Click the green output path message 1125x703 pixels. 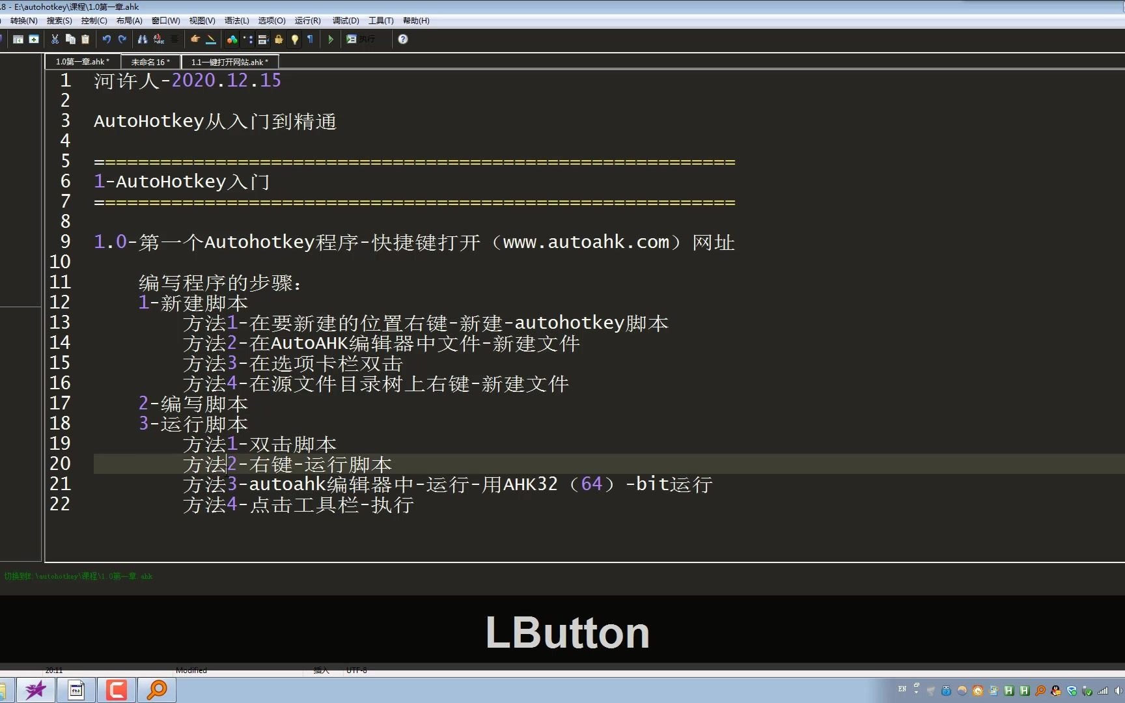pos(78,576)
